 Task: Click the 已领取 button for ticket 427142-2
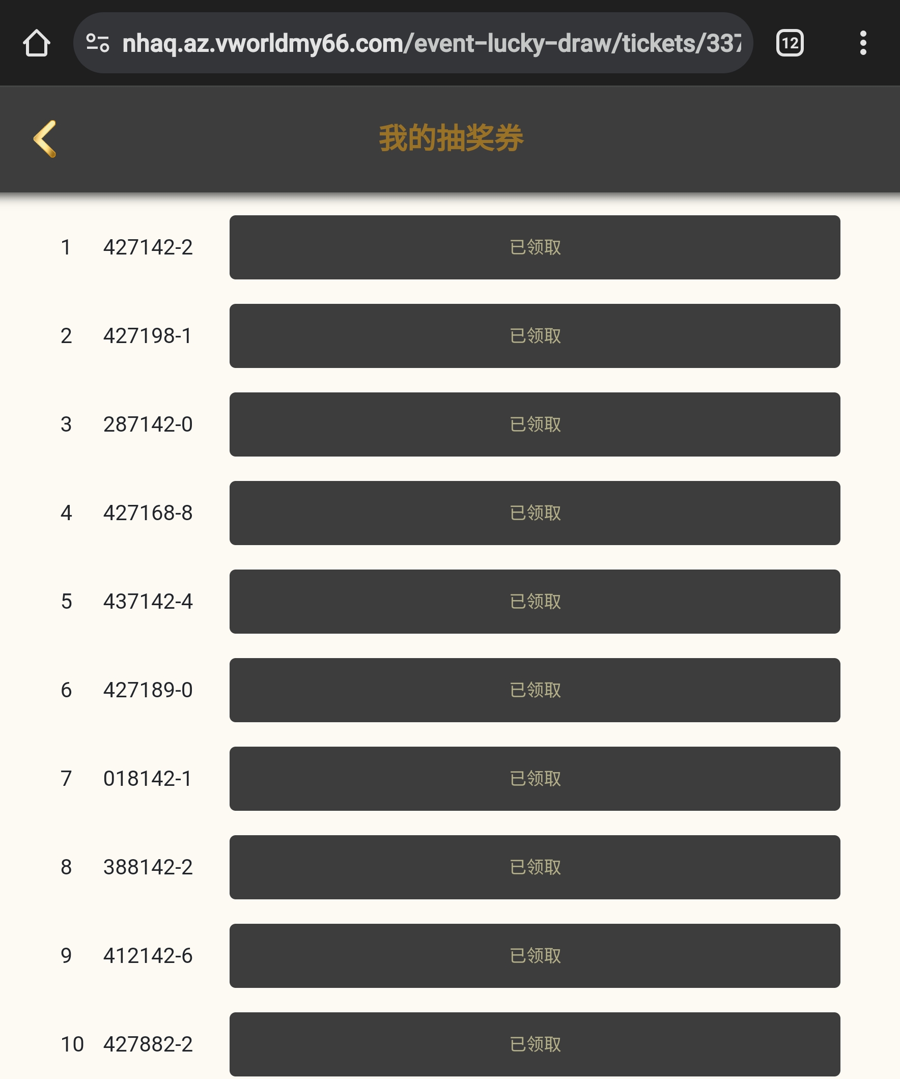[535, 247]
